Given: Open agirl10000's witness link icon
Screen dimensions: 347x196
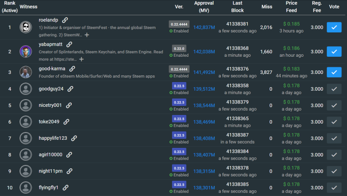Looking at the screenshot, I should click(69, 155).
